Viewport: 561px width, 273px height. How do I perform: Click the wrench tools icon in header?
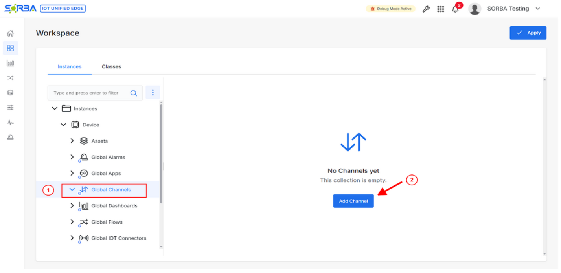pyautogui.click(x=426, y=9)
